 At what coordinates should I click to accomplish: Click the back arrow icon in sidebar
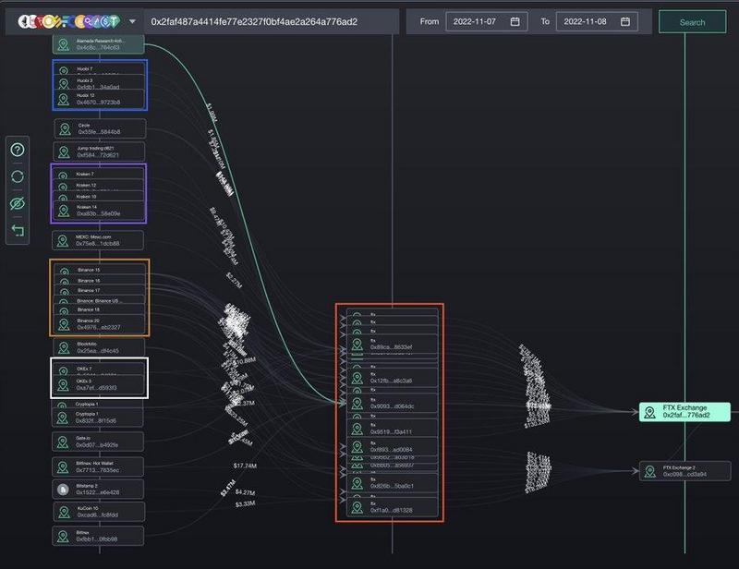(18, 230)
